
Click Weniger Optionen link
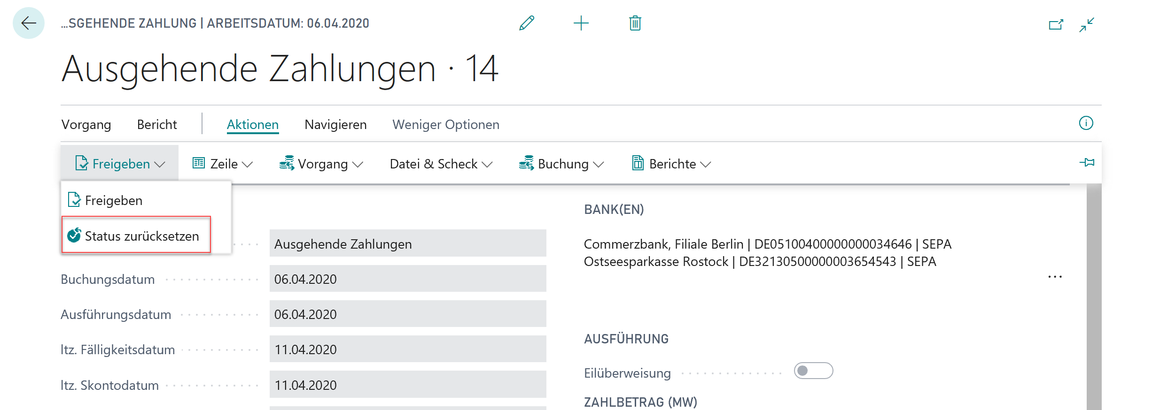(445, 125)
